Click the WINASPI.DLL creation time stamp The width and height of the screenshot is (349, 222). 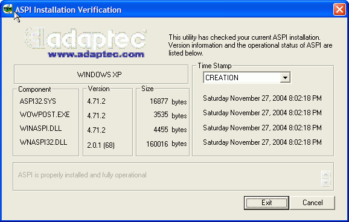coord(262,128)
